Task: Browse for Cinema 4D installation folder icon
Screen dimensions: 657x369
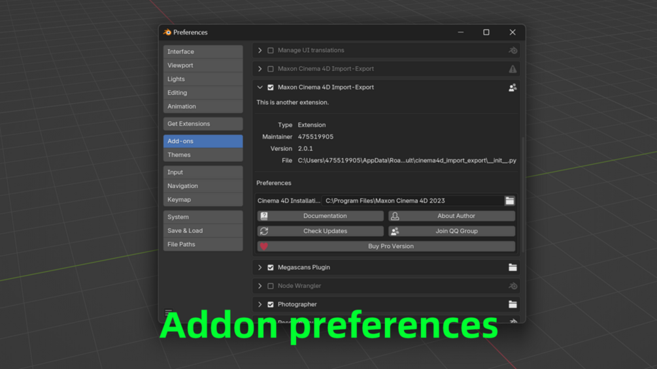Action: coord(509,201)
